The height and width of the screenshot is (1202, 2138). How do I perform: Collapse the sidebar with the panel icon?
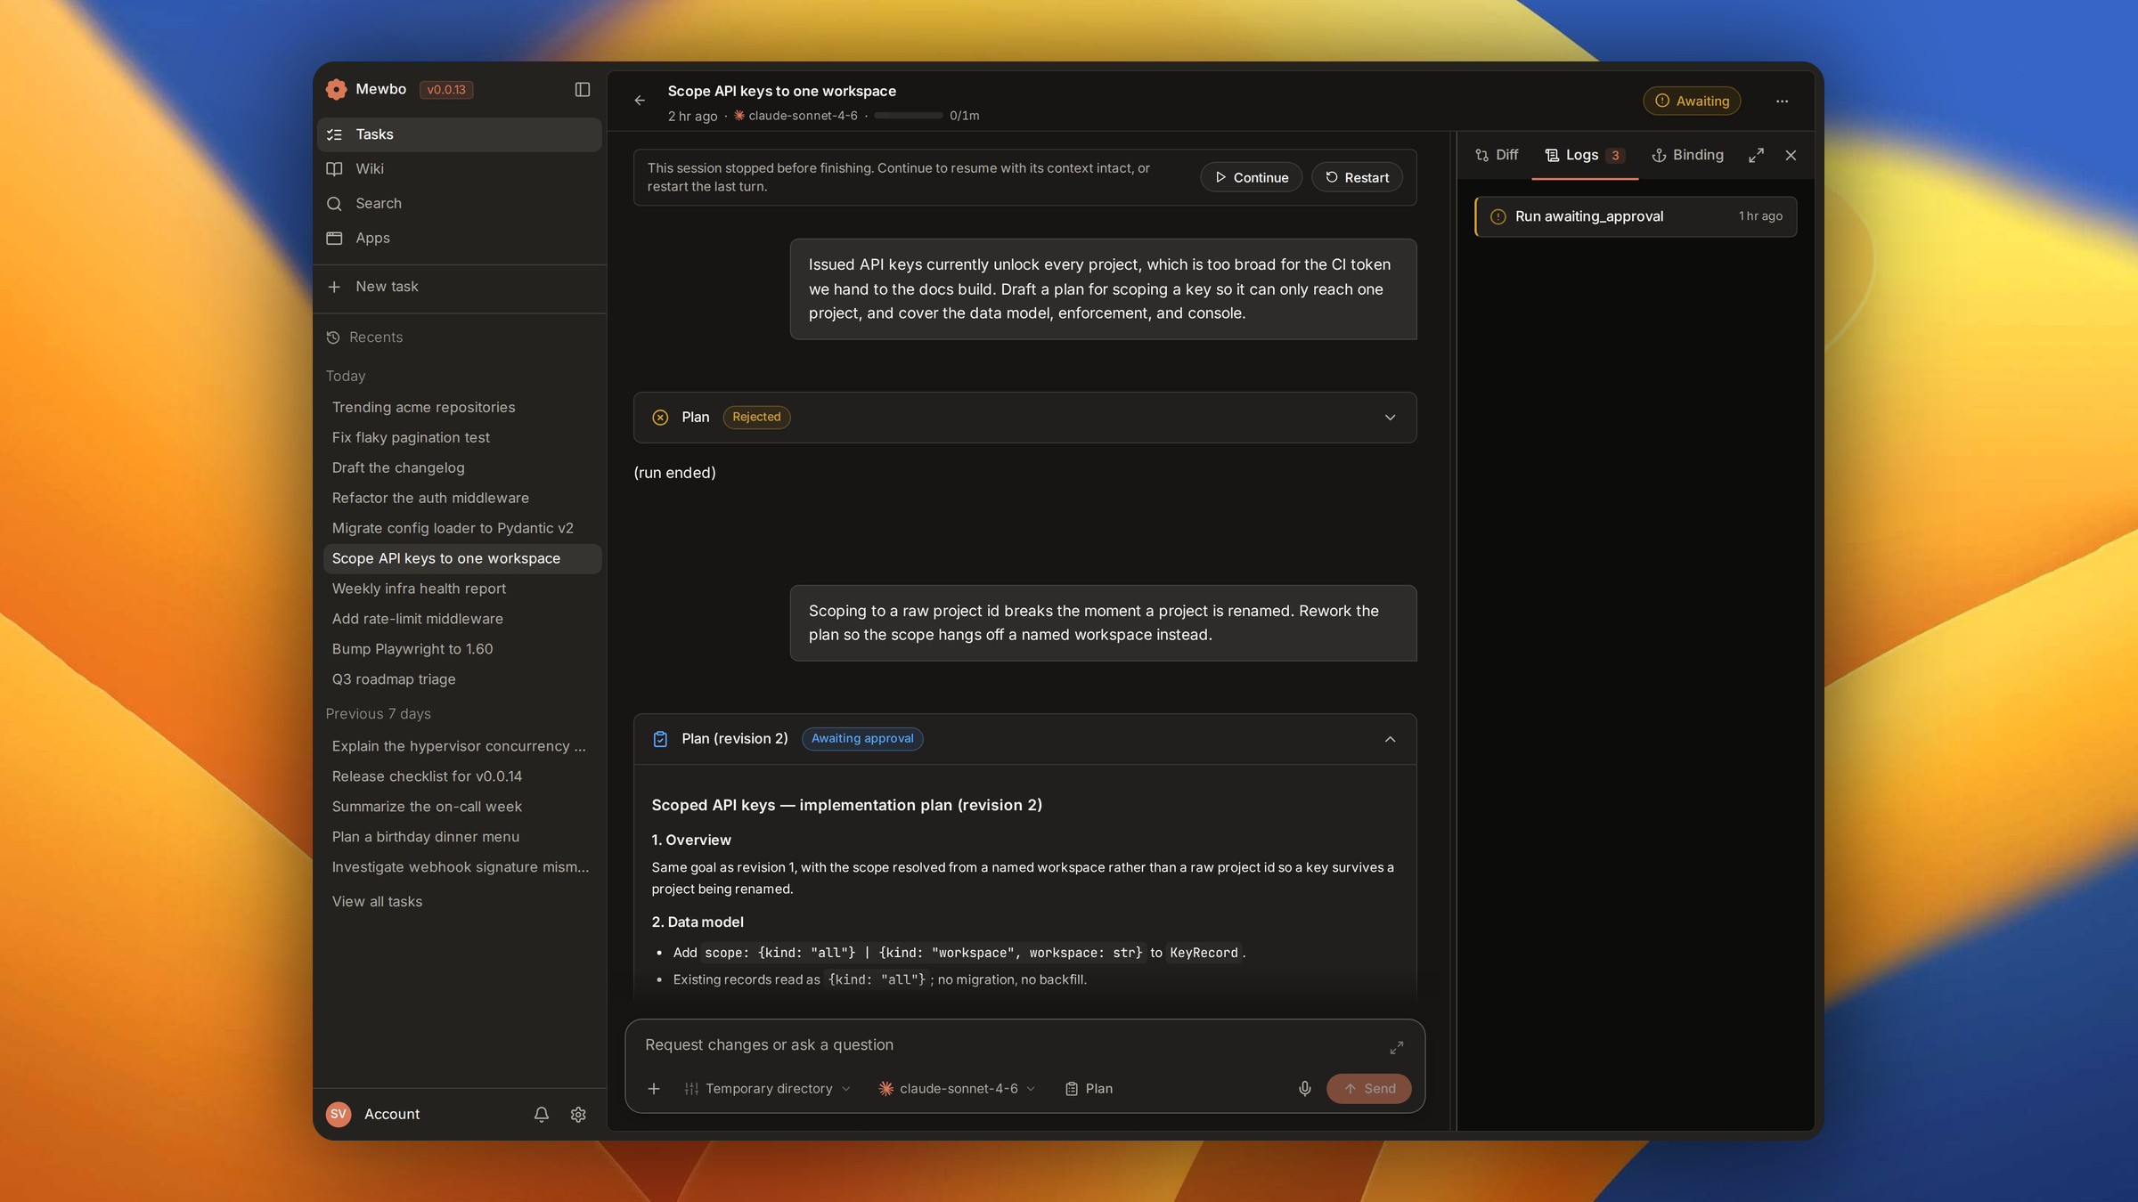583,89
